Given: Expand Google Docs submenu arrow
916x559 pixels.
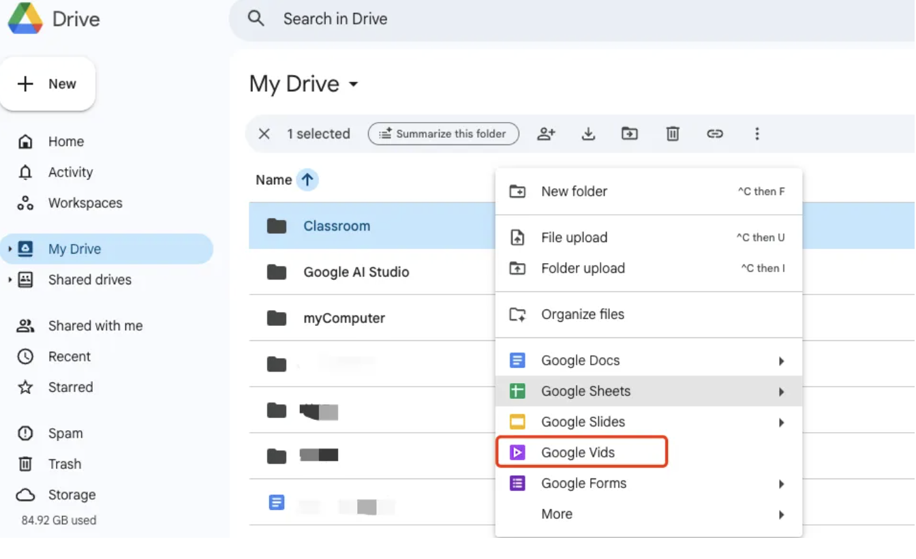Looking at the screenshot, I should tap(781, 361).
